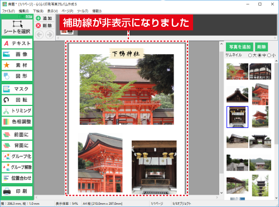279x207 pixels.
Task: Select the pagoda tower photo on canvas
Action: pyautogui.click(x=100, y=163)
